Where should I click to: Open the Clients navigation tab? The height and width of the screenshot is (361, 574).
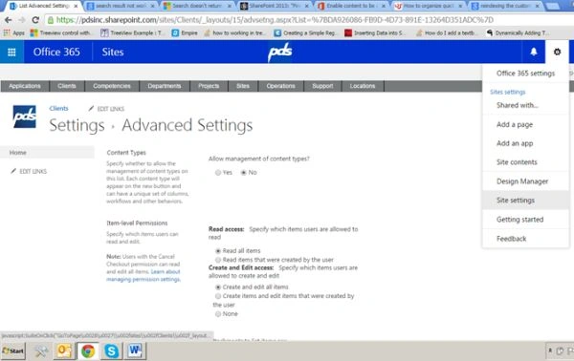coord(67,86)
